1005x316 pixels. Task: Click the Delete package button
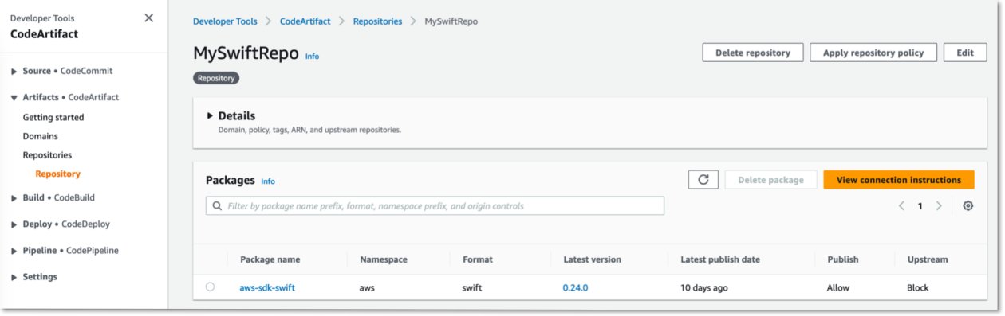[x=770, y=180]
